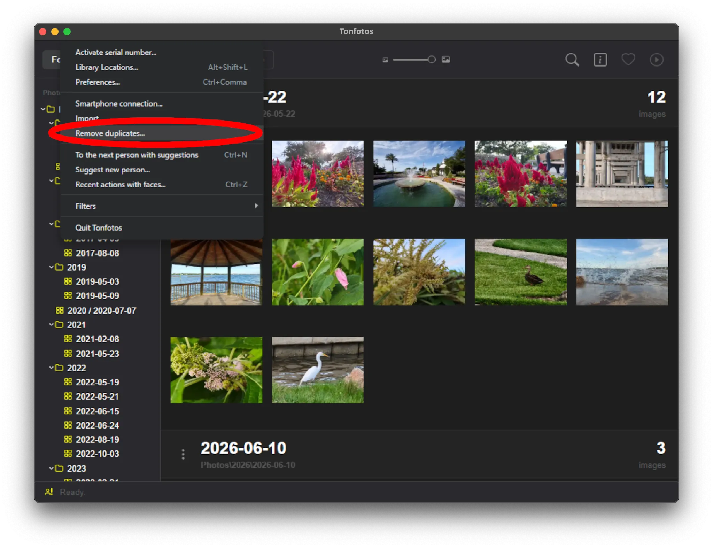
Task: Click album icon next to 2017-08-08
Action: click(x=68, y=253)
